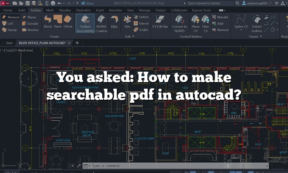
Task: Close the command line window
Action: [x=72, y=166]
